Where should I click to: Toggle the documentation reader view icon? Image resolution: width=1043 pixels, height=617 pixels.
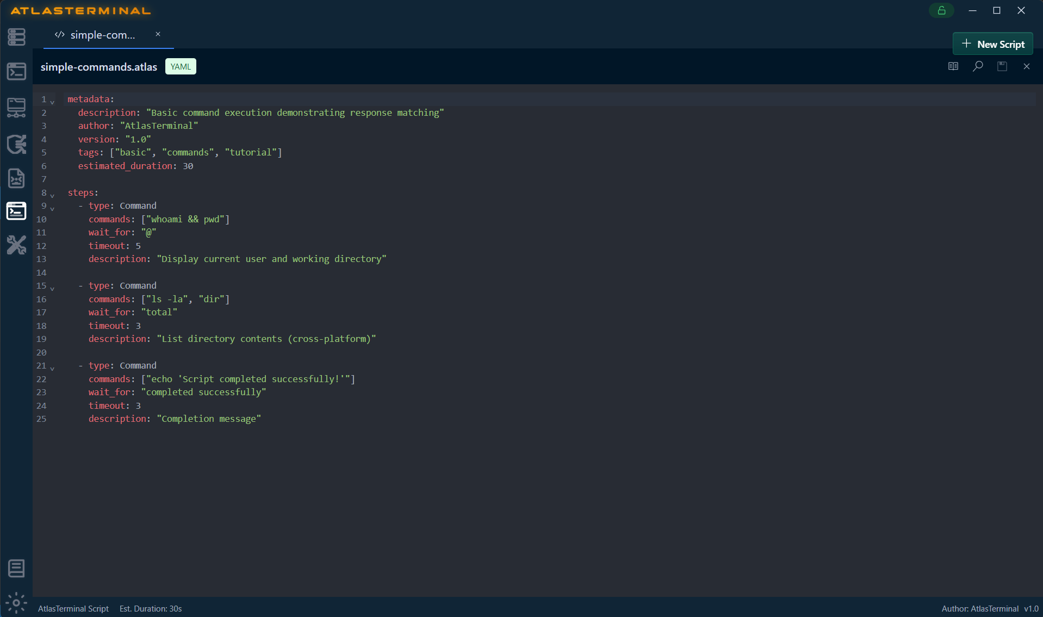coord(952,66)
